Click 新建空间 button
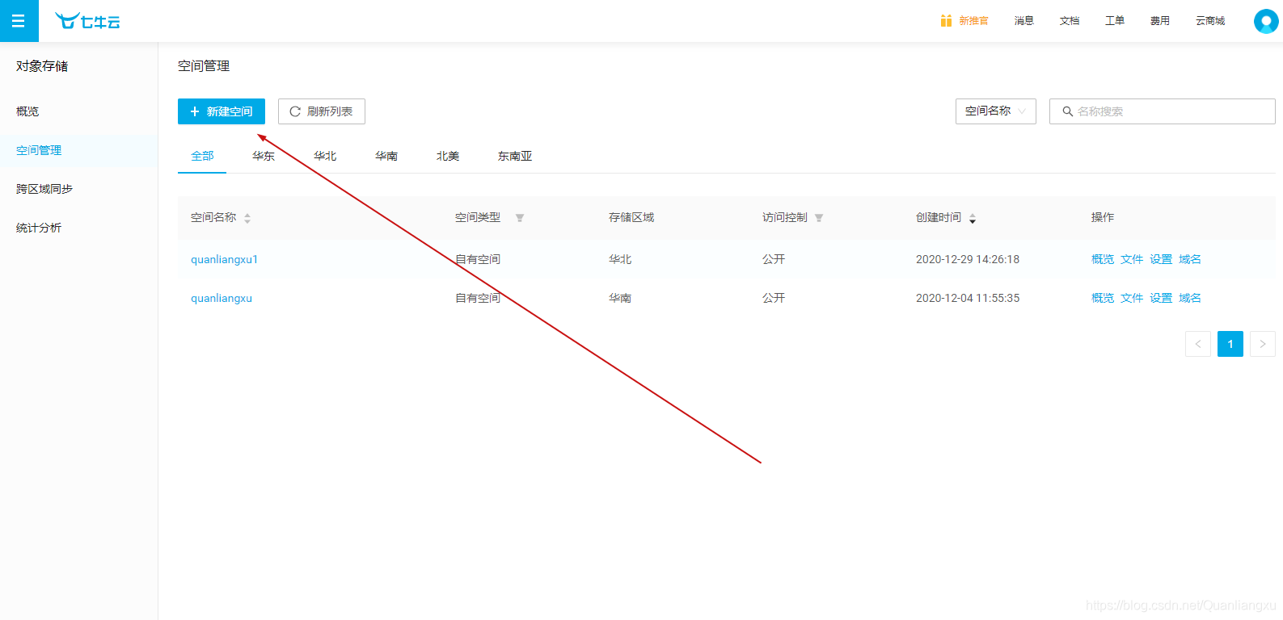This screenshot has width=1283, height=620. 222,111
